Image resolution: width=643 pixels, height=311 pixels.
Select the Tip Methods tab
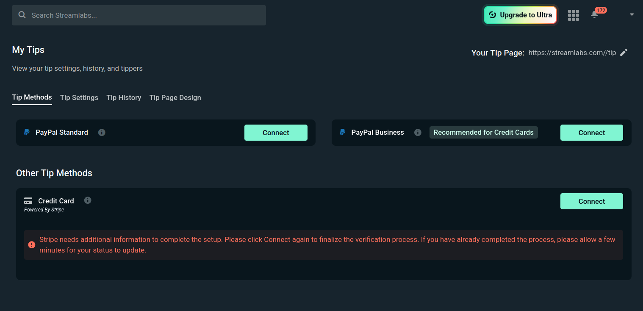pyautogui.click(x=32, y=97)
